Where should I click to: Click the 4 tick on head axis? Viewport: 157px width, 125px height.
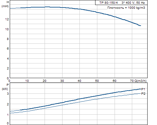[x=8, y=59]
